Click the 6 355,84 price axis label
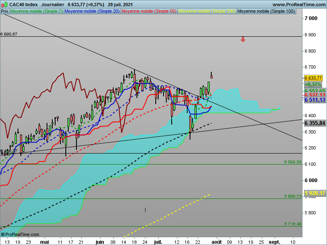Screen dimensions: 327x245 315,123
